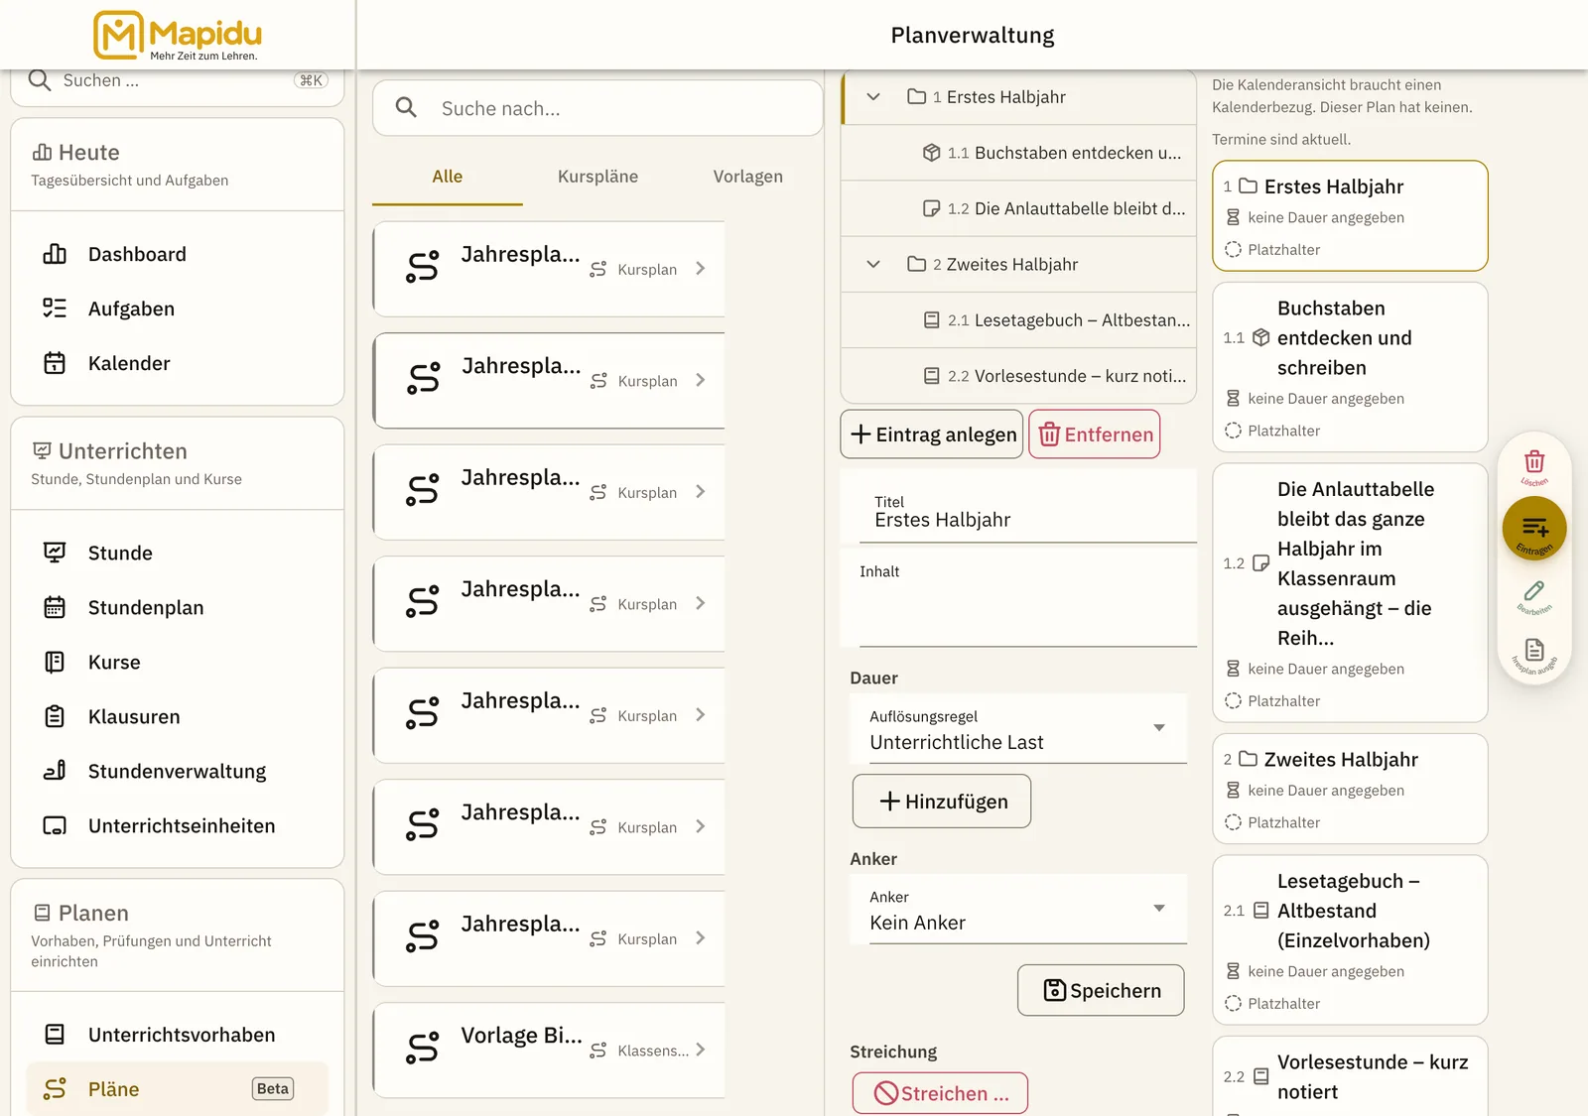Click the round Eintragen button
This screenshot has width=1588, height=1116.
coord(1534,528)
